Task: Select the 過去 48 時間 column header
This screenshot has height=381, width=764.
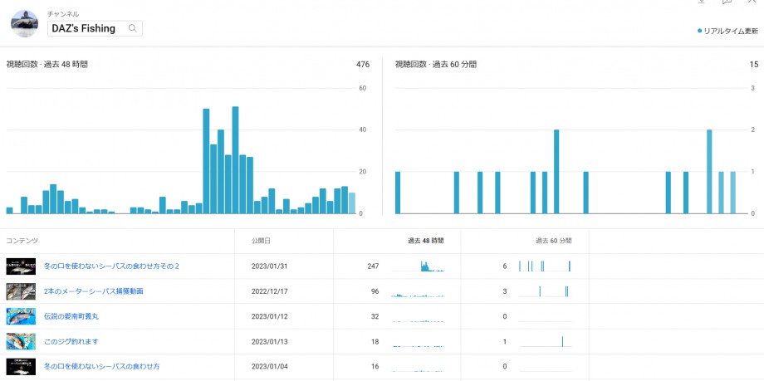Action: click(424, 241)
